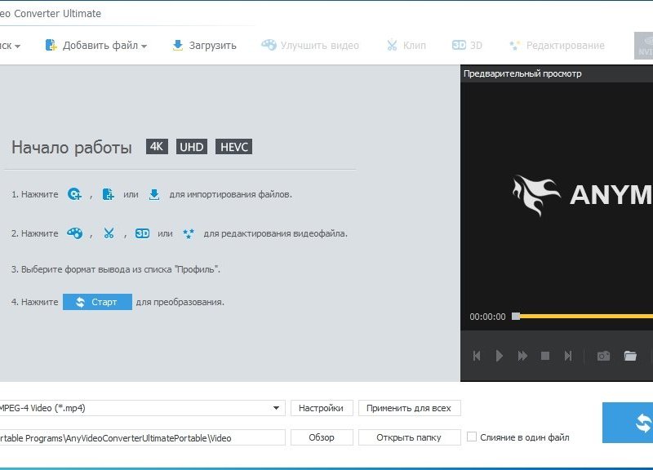The width and height of the screenshot is (653, 470).
Task: Click the Настройки button
Action: (322, 408)
